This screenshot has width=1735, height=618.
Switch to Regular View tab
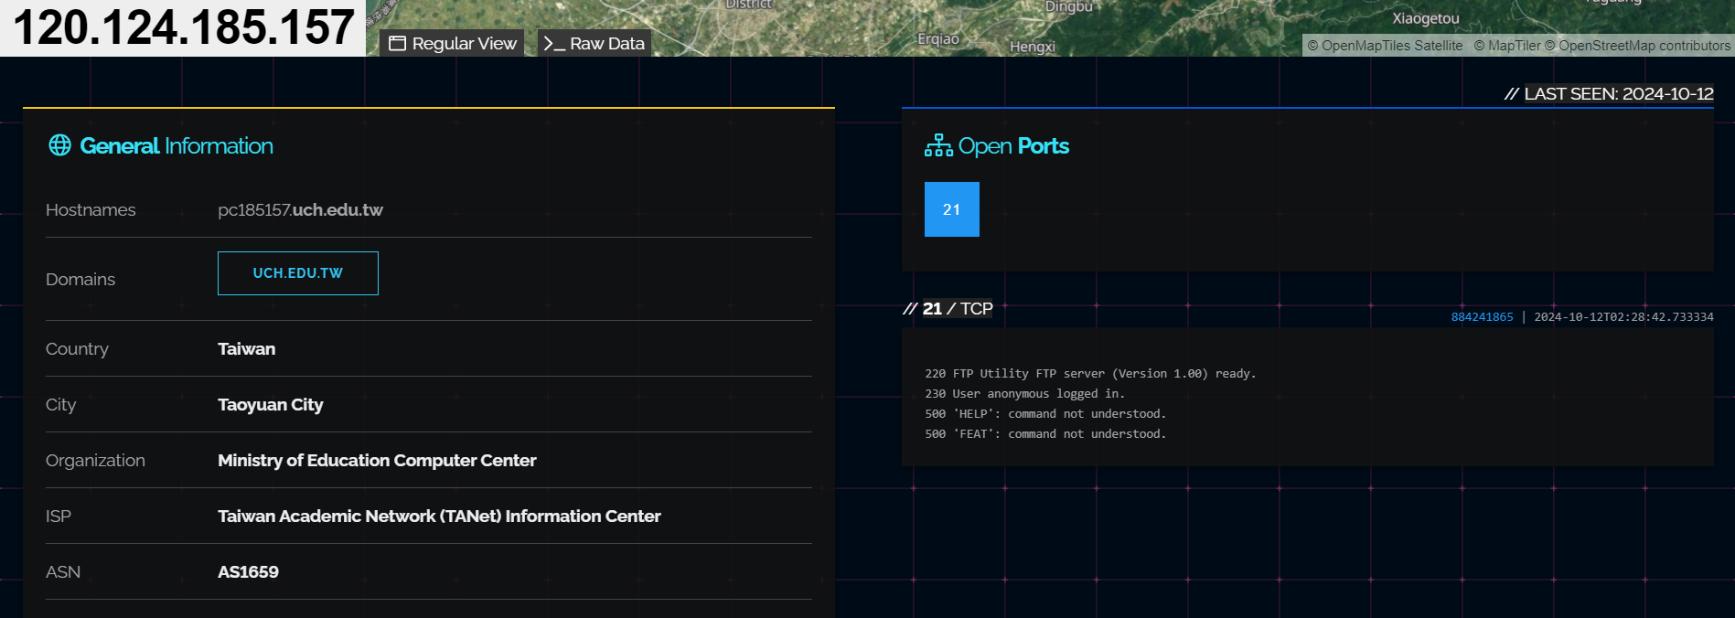pos(453,43)
